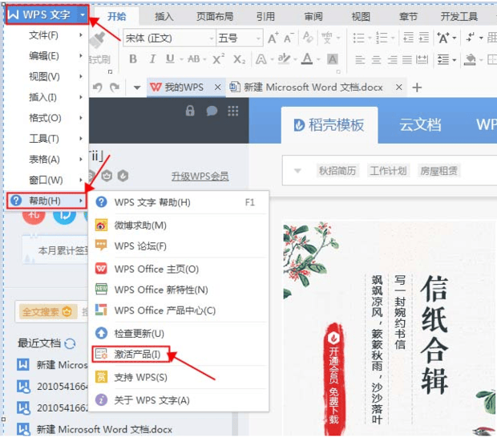Toggle Underline formatting
This screenshot has width=497, height=442.
point(170,59)
